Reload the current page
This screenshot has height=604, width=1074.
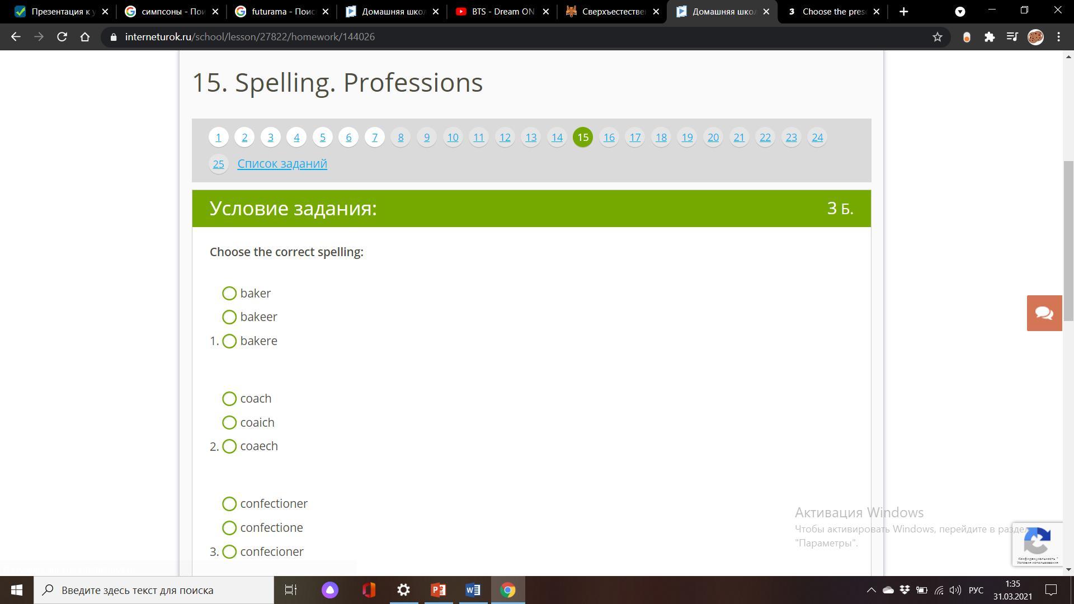pos(62,37)
